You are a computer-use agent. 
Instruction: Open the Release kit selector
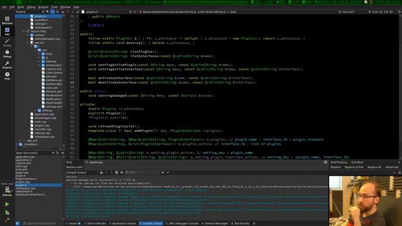click(x=7, y=191)
